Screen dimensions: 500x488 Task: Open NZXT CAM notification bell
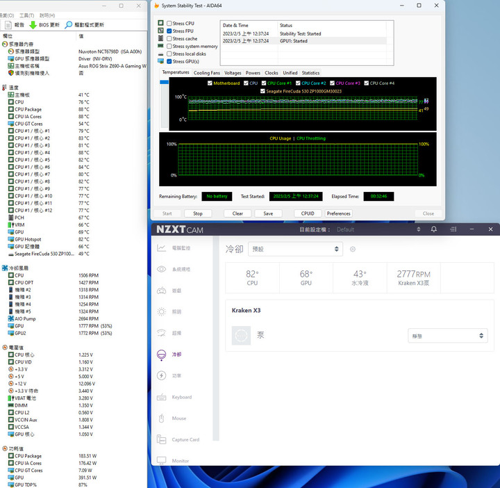[x=433, y=229]
